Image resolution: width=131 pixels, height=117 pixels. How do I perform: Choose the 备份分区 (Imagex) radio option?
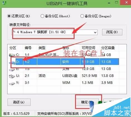pyautogui.click(x=96, y=16)
